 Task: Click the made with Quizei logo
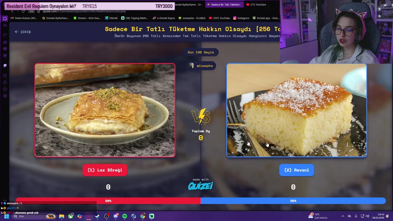tap(201, 184)
